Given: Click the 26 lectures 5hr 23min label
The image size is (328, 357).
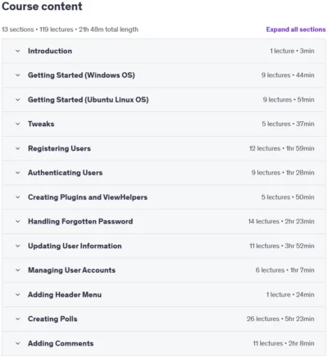Looking at the screenshot, I should click(x=280, y=319).
